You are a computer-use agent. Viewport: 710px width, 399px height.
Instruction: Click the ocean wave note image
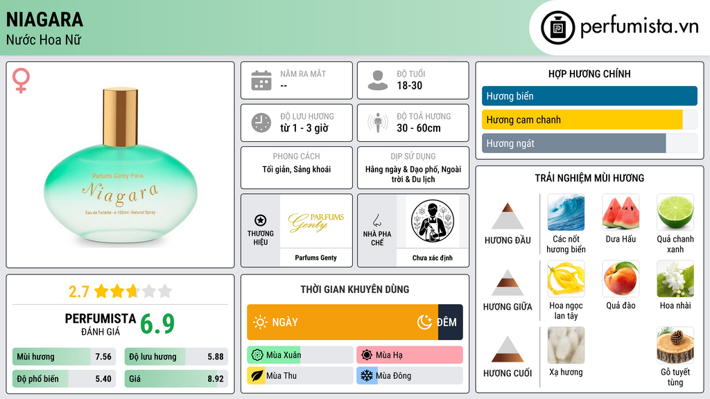coord(566,212)
